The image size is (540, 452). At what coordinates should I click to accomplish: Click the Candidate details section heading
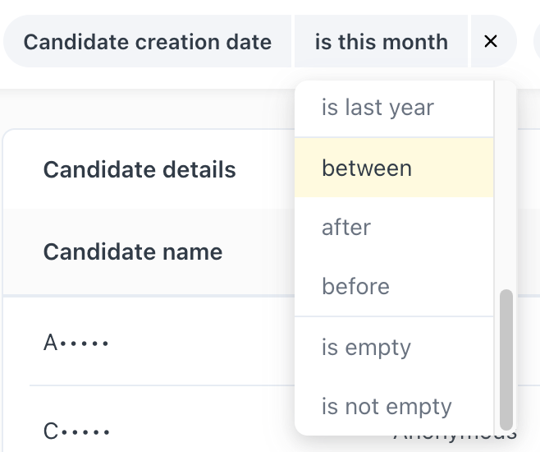pyautogui.click(x=140, y=169)
